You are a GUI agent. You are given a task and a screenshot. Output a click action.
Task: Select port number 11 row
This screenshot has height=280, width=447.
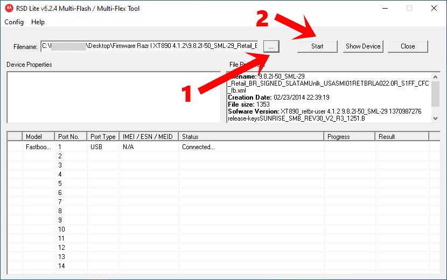(x=224, y=239)
